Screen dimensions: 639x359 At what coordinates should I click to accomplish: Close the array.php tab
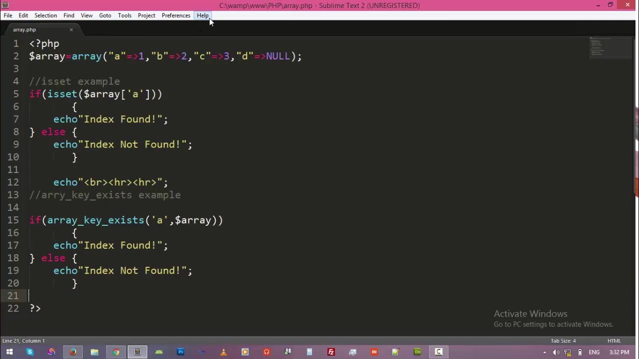pyautogui.click(x=71, y=29)
